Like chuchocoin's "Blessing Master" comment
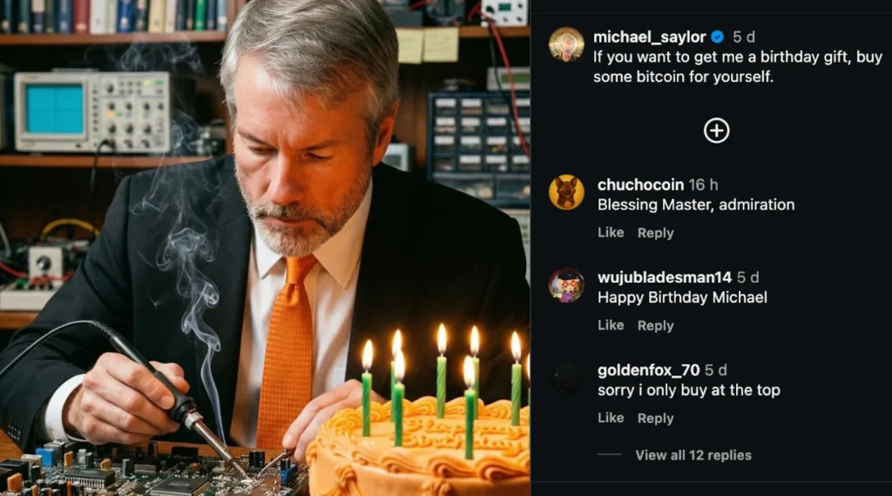Image resolution: width=892 pixels, height=496 pixels. click(611, 232)
